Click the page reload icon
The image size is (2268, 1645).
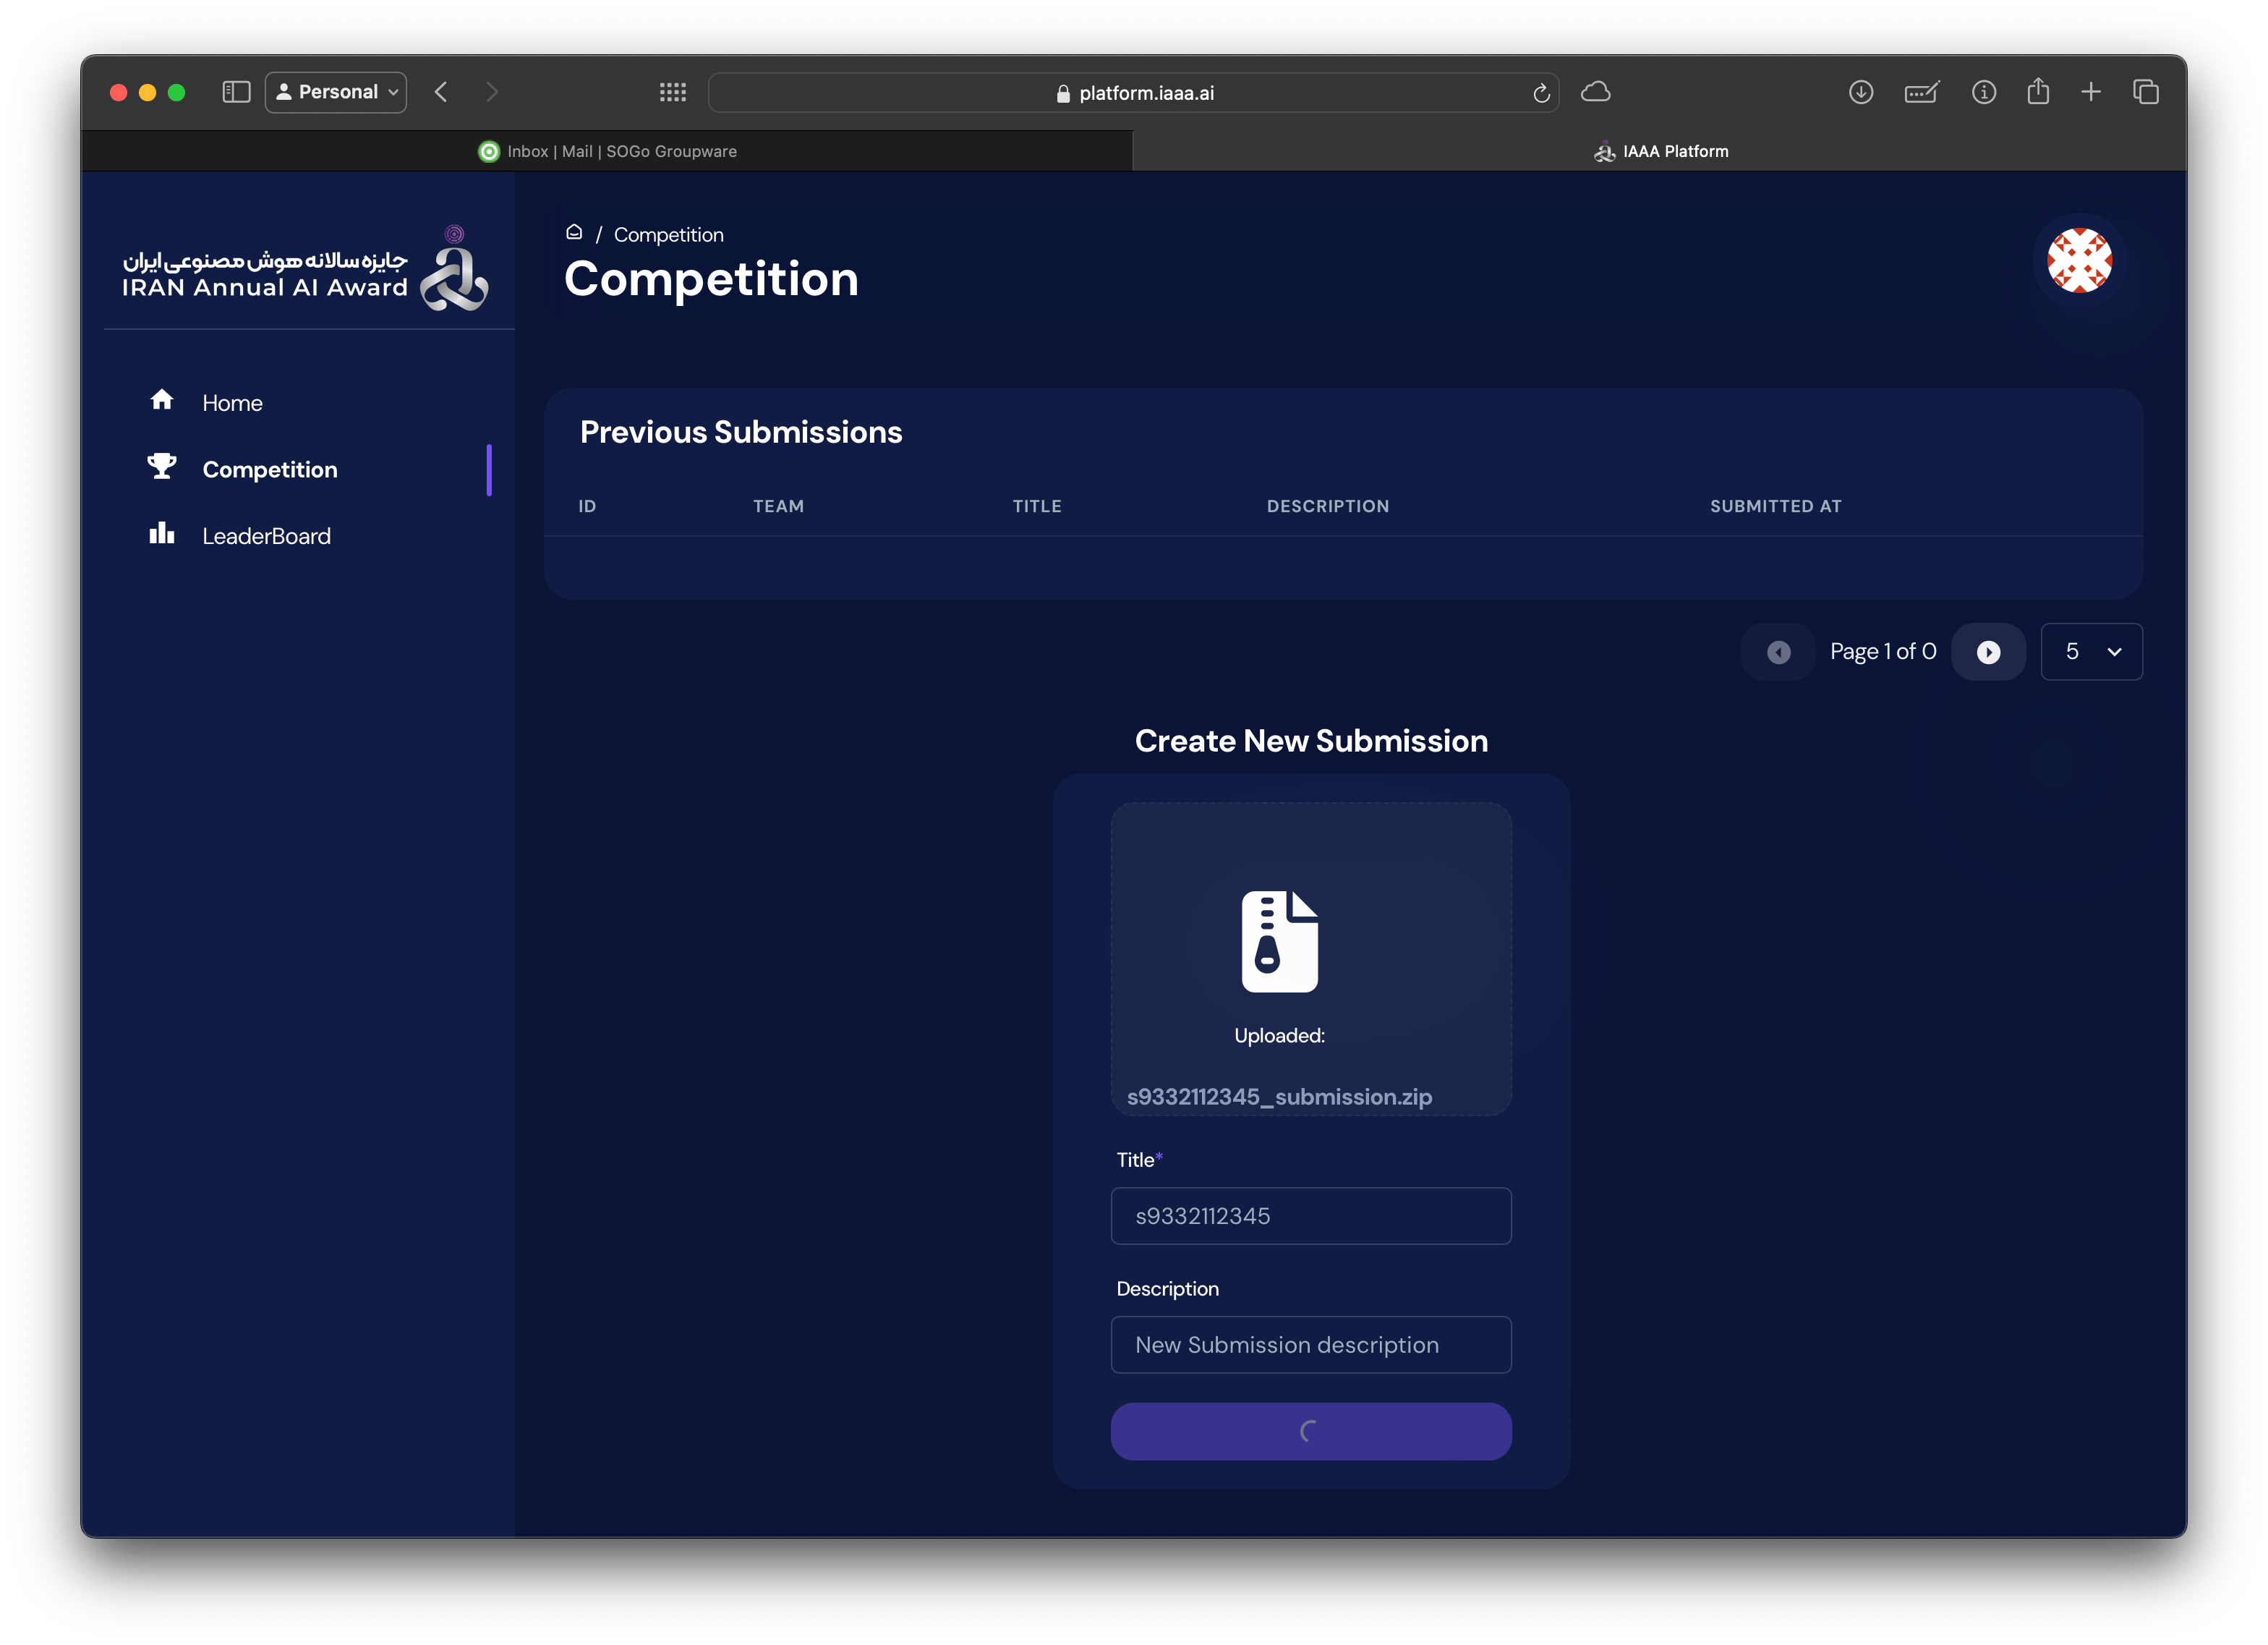tap(1541, 93)
